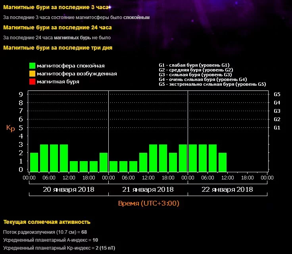Select heading 'Текущая солнечная активность'

click(x=47, y=222)
